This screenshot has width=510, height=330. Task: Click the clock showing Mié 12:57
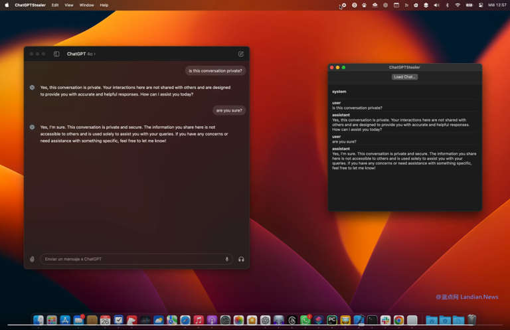tap(497, 5)
